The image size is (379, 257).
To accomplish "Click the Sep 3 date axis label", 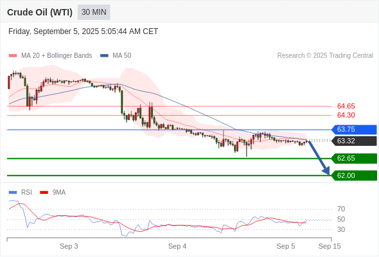I will (69, 246).
